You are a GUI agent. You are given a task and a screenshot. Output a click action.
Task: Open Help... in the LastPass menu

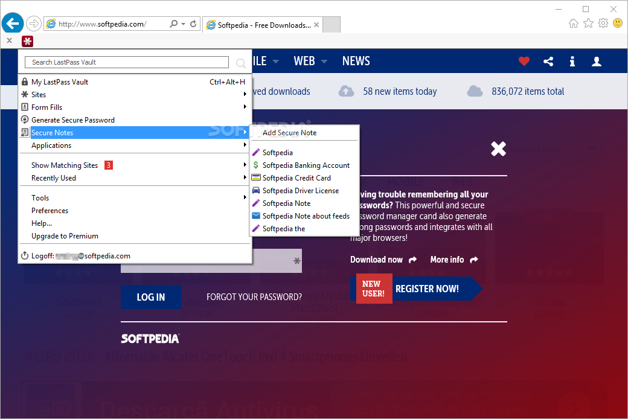pyautogui.click(x=135, y=223)
